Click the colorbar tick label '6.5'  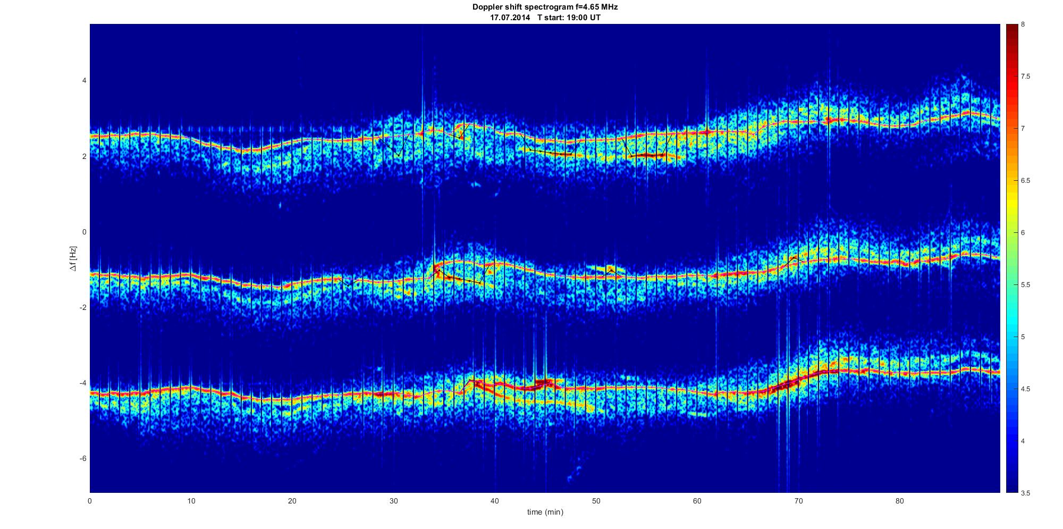point(1026,181)
